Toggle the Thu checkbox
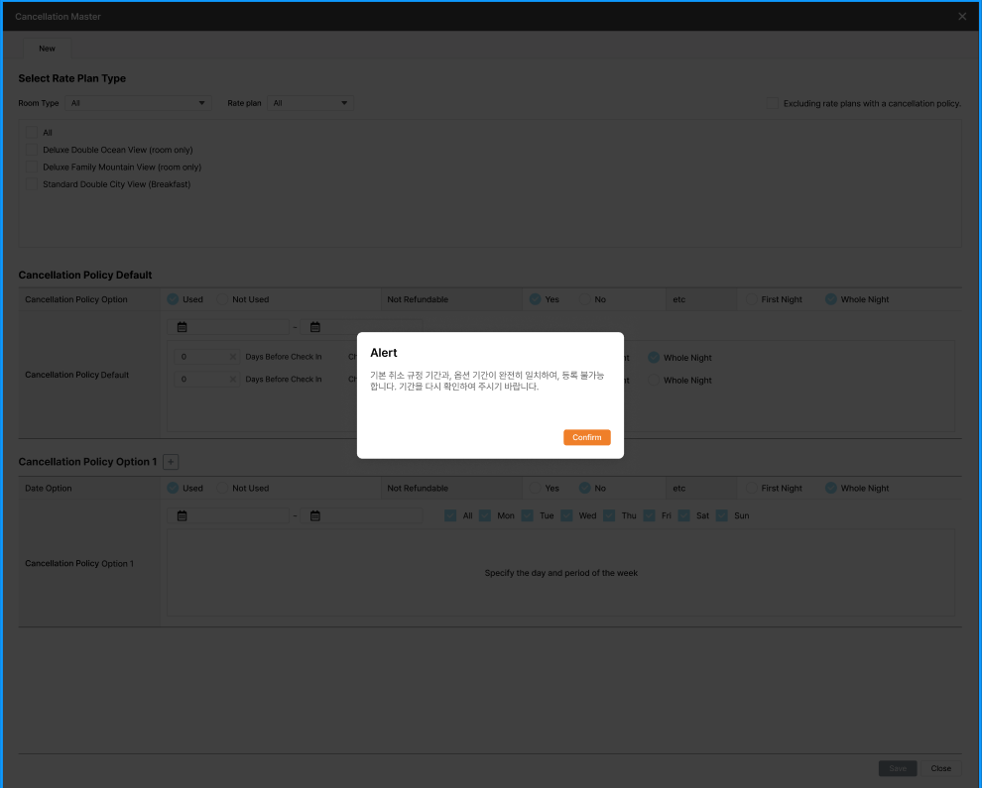The width and height of the screenshot is (982, 788). 609,515
